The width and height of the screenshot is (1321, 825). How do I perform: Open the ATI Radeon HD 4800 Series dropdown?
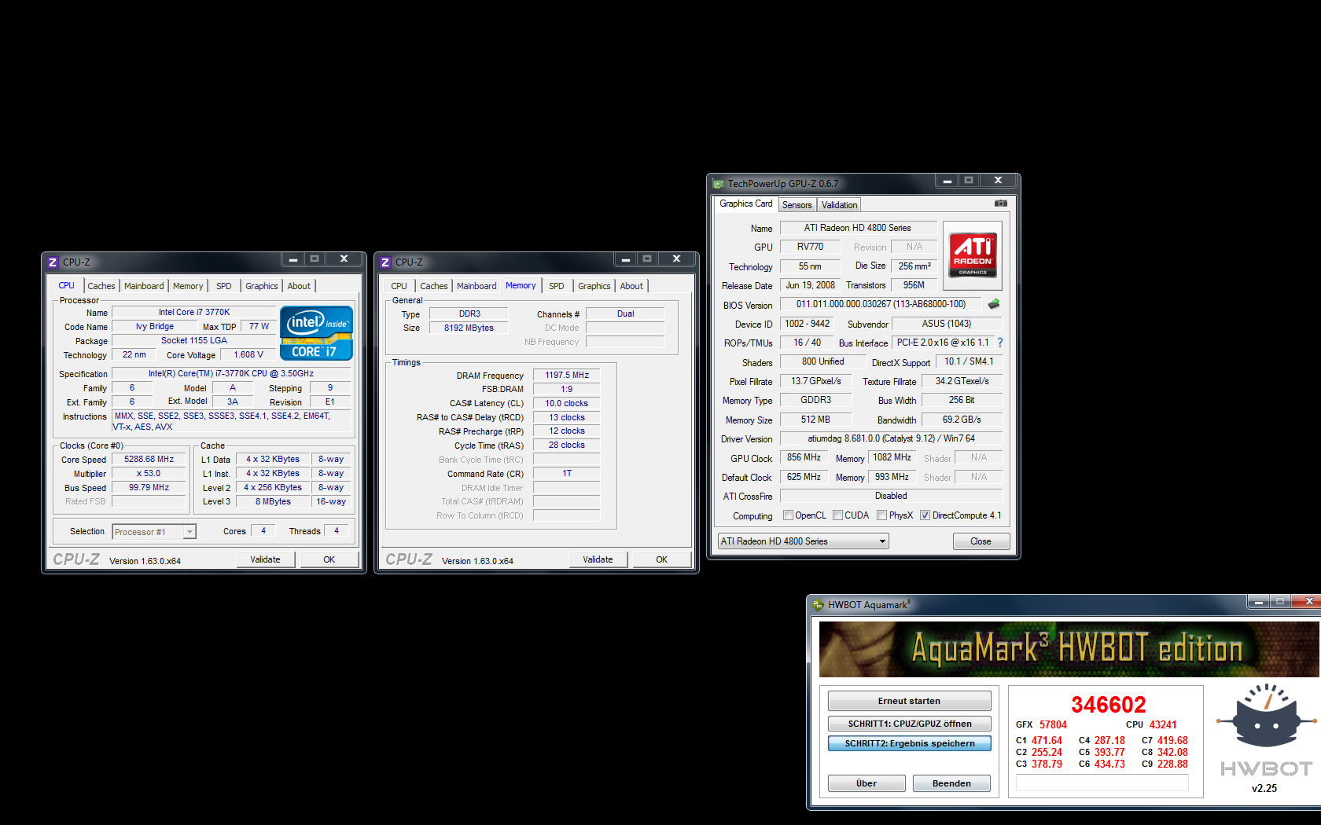pyautogui.click(x=803, y=541)
